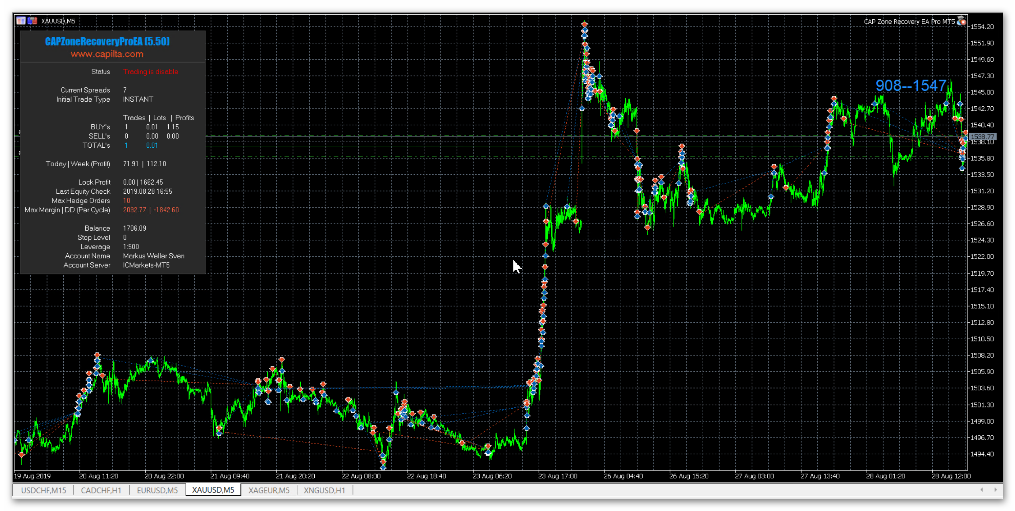The width and height of the screenshot is (1015, 511).
Task: Click the 'Trading is disable' status text
Action: [x=150, y=72]
